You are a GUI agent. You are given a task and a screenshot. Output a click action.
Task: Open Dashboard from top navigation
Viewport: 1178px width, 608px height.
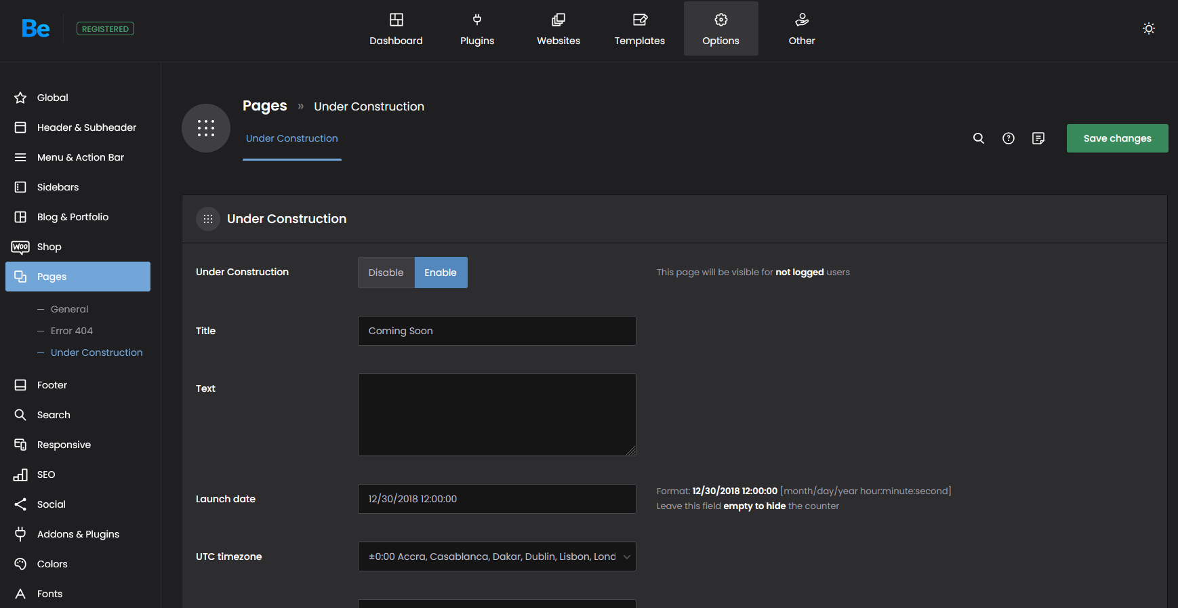pos(396,29)
